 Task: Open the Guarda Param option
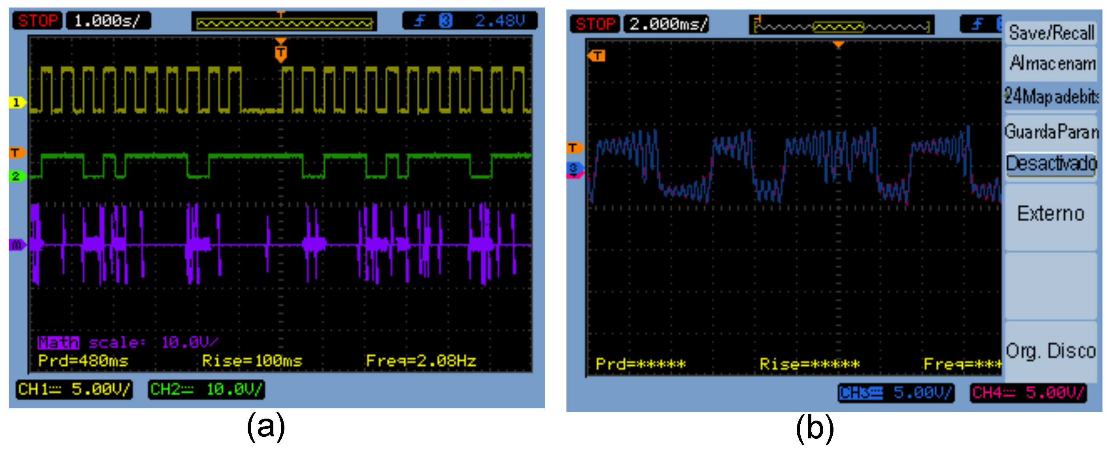(1051, 131)
